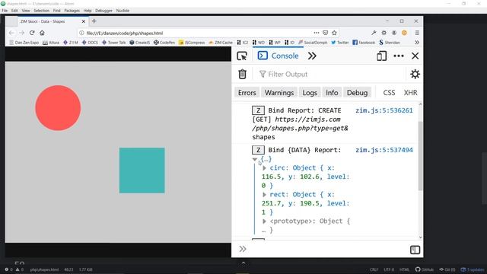The image size is (487, 274).
Task: Open source link zim.js:5:536261
Action: (384, 110)
